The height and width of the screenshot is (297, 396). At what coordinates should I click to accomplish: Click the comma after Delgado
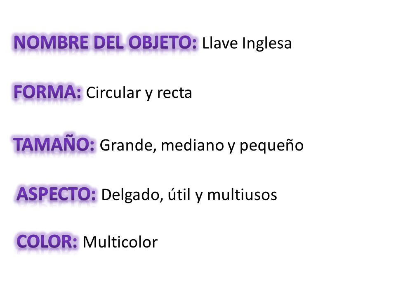pos(162,200)
